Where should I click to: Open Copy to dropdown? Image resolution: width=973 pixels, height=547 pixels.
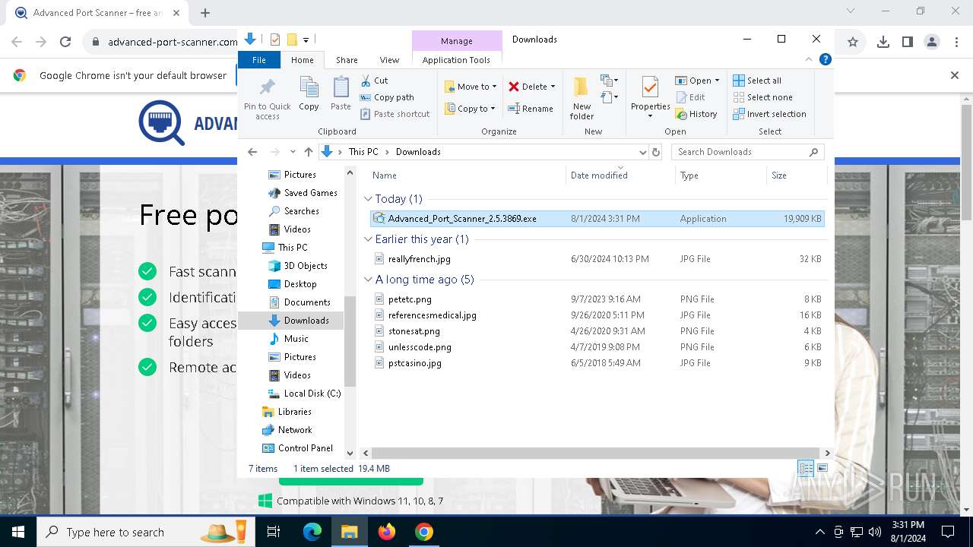coord(470,109)
